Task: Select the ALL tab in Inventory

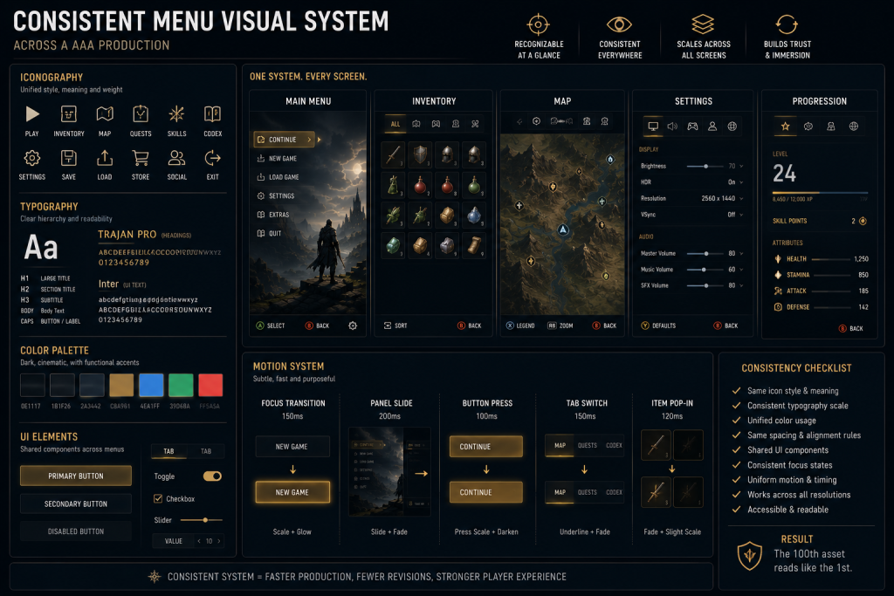Action: click(395, 124)
